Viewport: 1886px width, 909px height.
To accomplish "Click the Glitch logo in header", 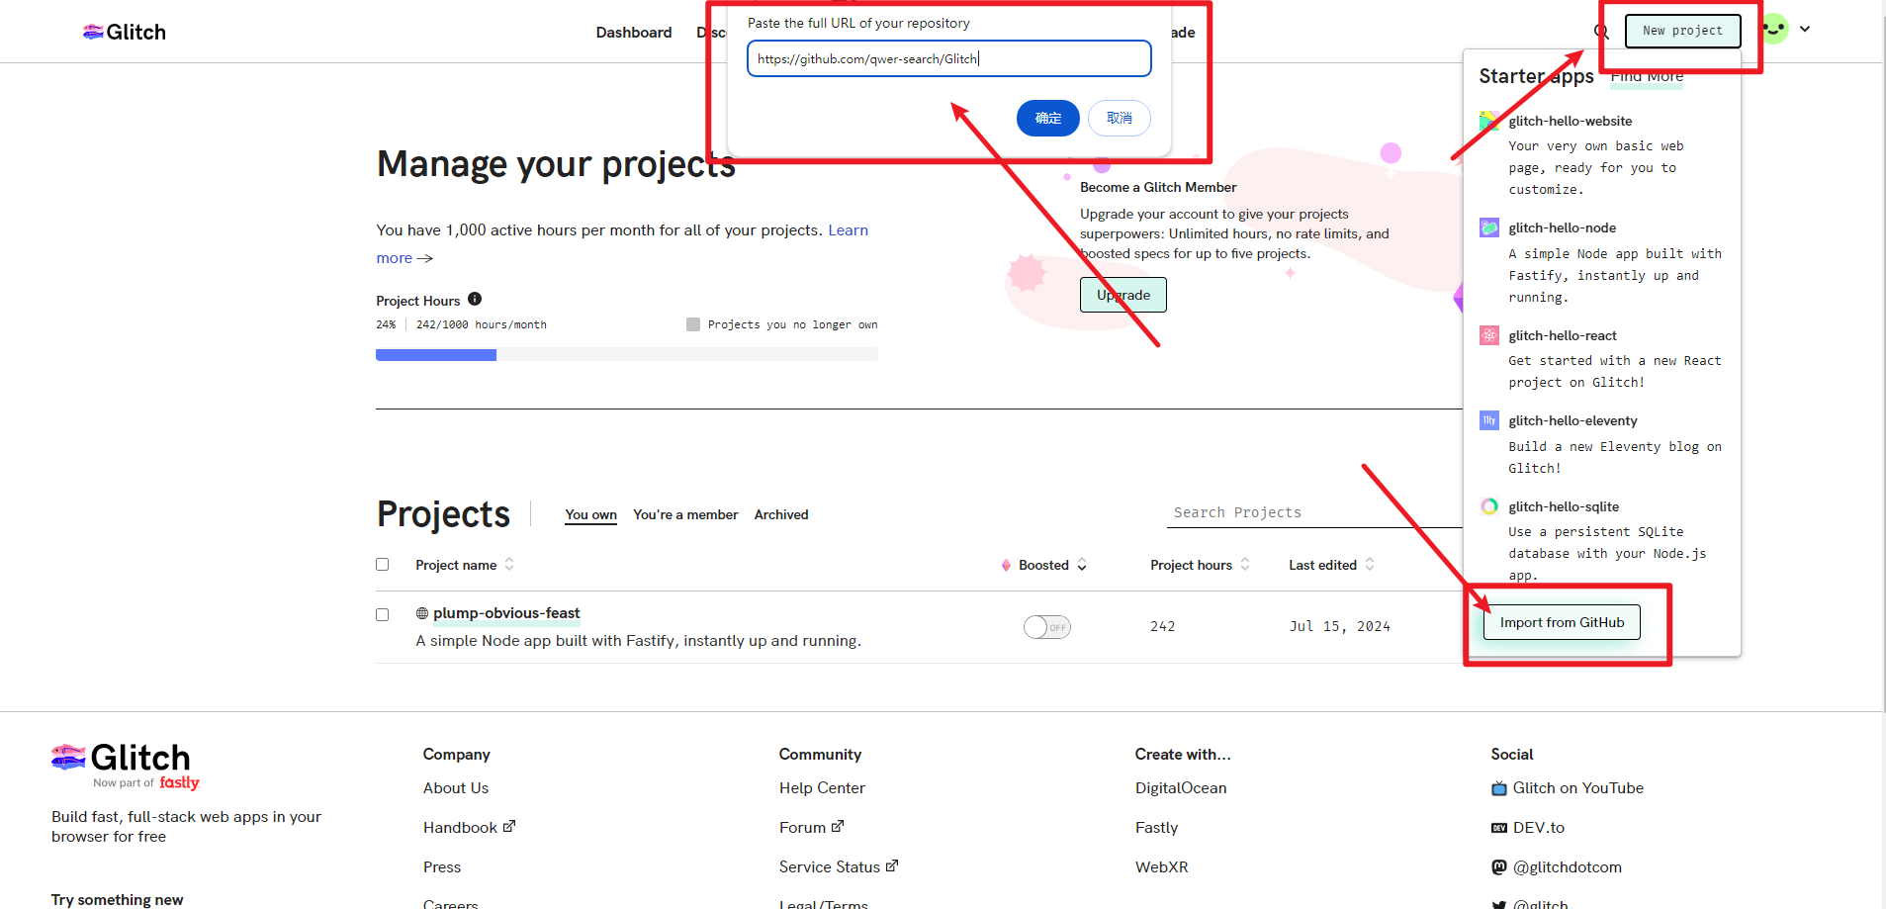I will [124, 32].
